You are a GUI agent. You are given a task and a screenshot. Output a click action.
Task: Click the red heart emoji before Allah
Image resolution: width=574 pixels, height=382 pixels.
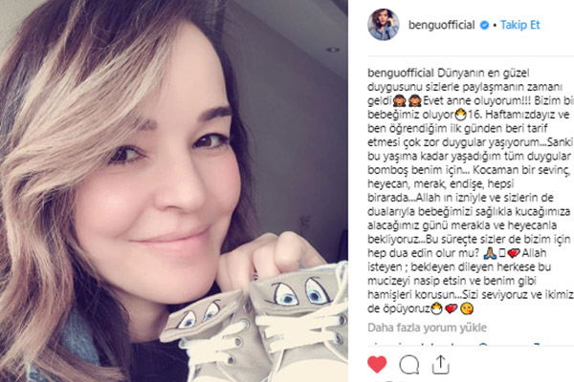coord(514,253)
